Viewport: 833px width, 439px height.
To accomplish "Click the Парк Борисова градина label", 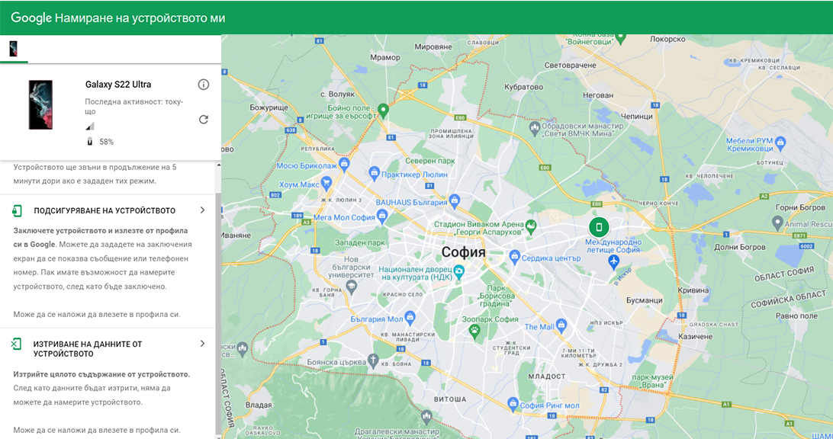I will 497,296.
